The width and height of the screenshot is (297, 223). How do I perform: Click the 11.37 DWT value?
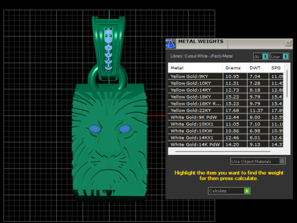256,111
